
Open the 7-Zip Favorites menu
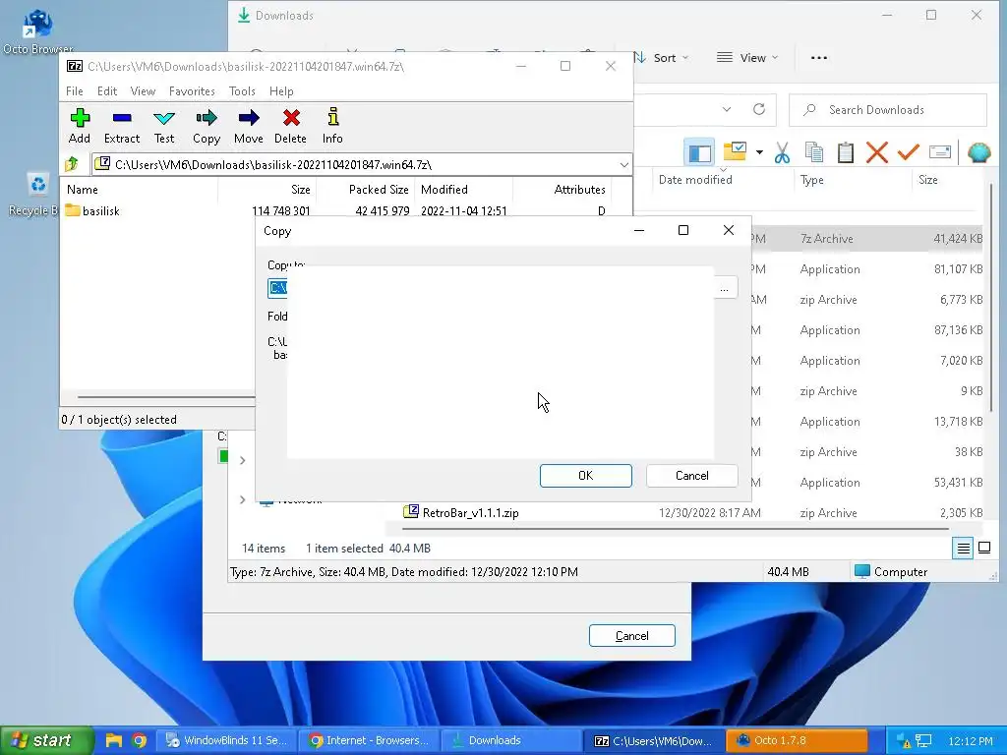point(192,91)
